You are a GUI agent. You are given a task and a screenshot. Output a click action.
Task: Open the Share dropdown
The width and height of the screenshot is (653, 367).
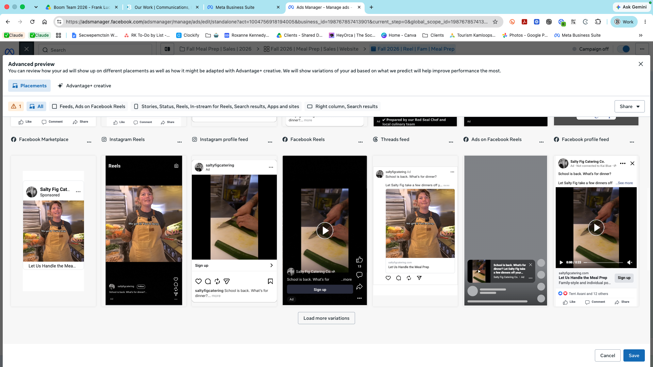tap(630, 106)
